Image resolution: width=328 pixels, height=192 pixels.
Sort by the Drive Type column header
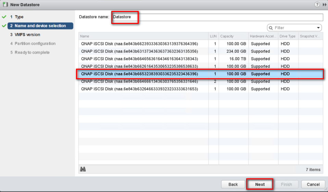289,36
